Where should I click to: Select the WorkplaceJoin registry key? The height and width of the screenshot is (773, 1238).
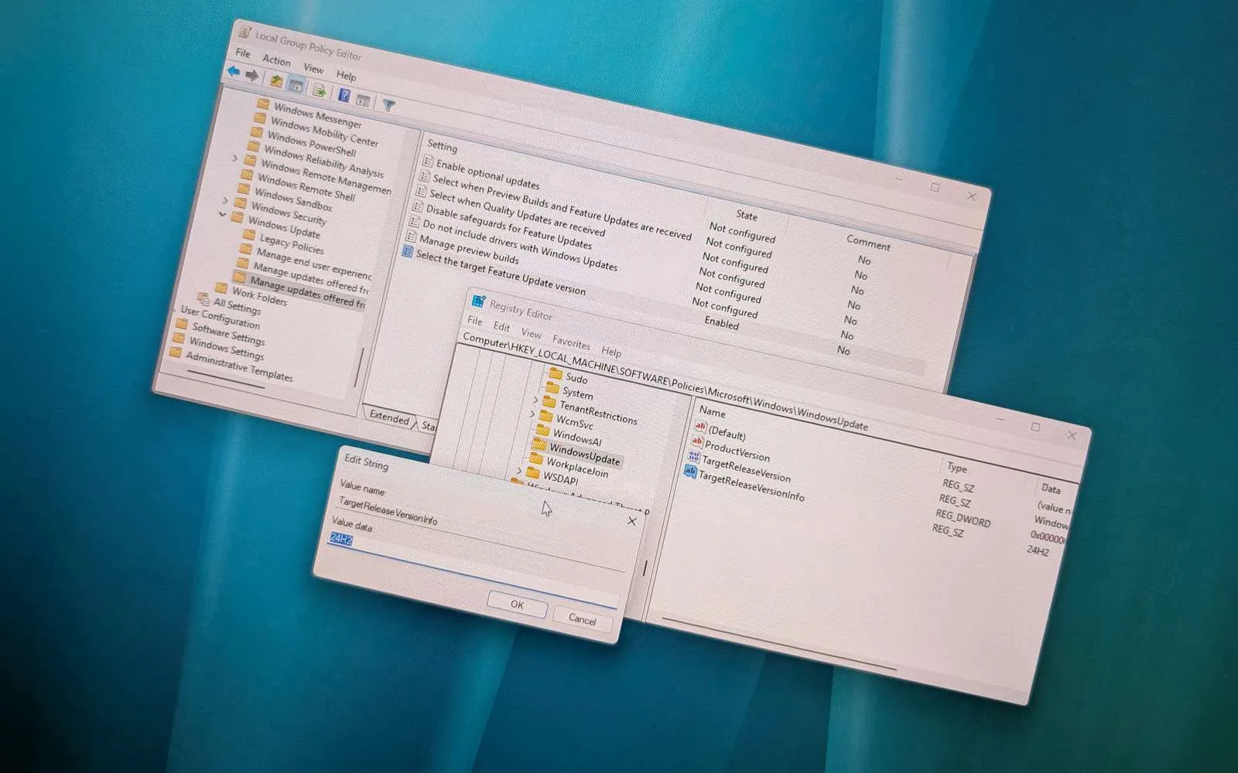click(577, 467)
